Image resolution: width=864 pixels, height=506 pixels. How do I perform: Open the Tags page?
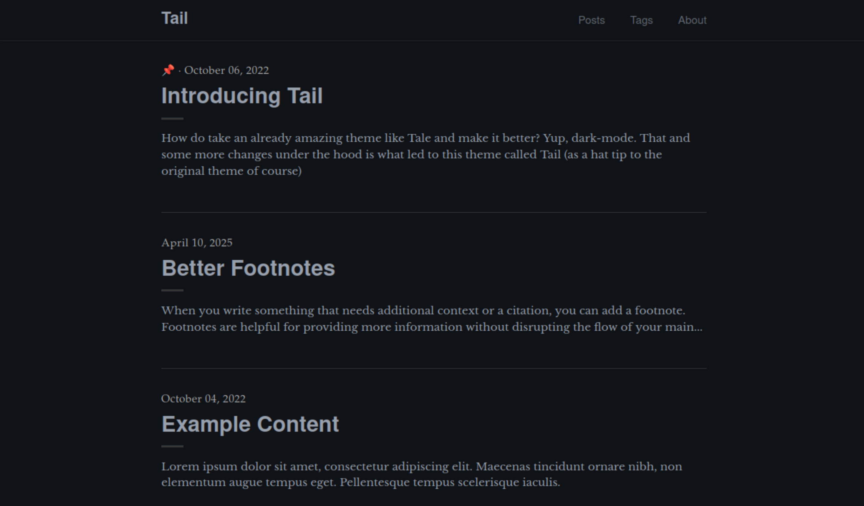641,20
